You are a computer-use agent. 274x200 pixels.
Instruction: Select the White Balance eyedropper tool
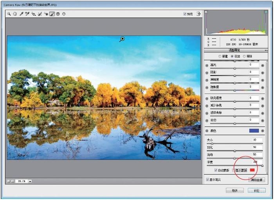point(21,14)
